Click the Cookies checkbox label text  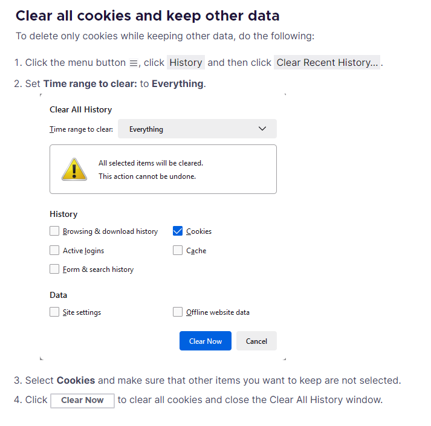click(199, 231)
